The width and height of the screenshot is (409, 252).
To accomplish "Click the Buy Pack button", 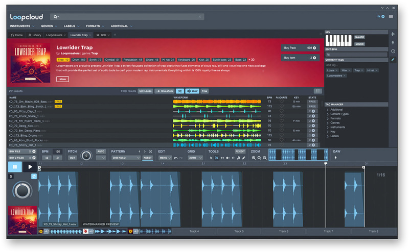I will (x=299, y=48).
